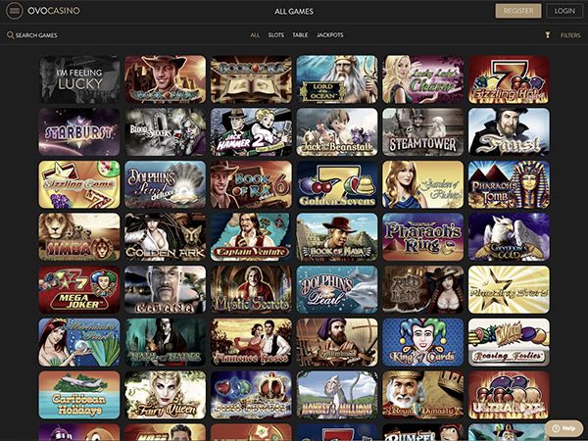Launch the Monkey's Millions game
588x441 pixels.
tap(337, 395)
